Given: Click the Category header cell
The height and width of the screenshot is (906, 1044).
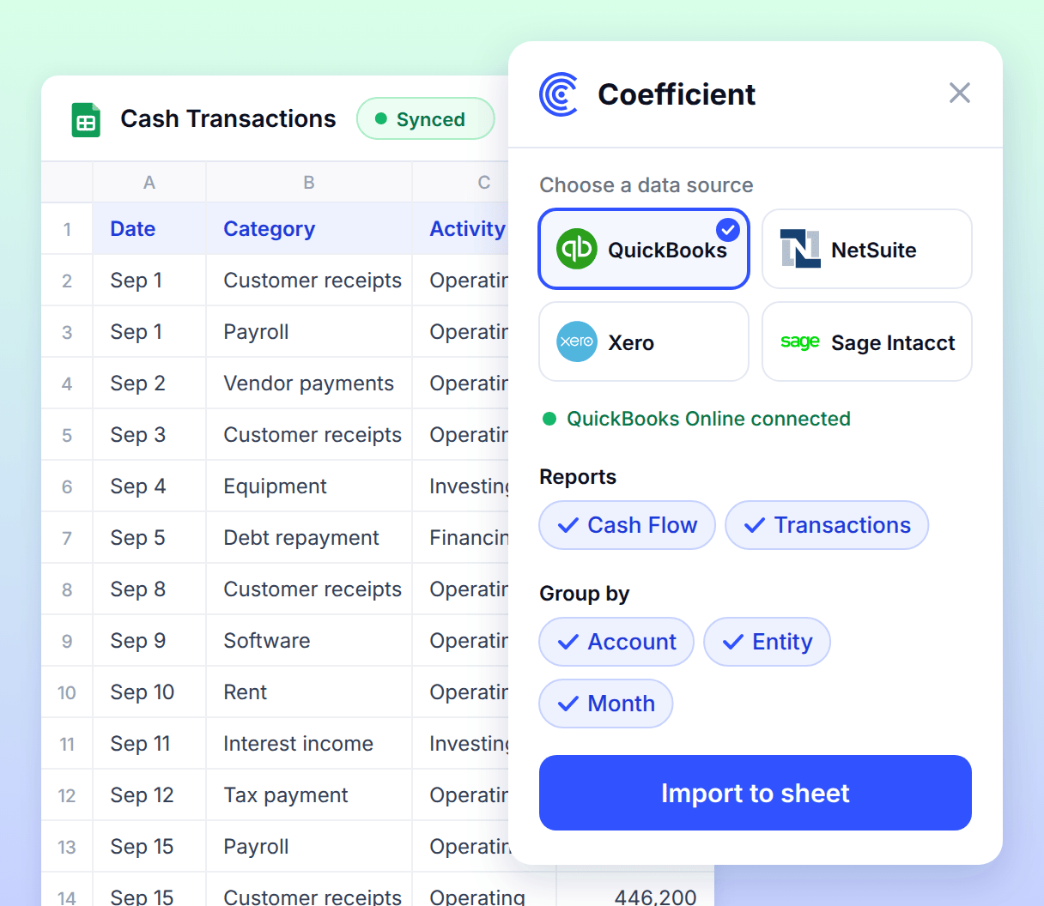Looking at the screenshot, I should pyautogui.click(x=309, y=228).
